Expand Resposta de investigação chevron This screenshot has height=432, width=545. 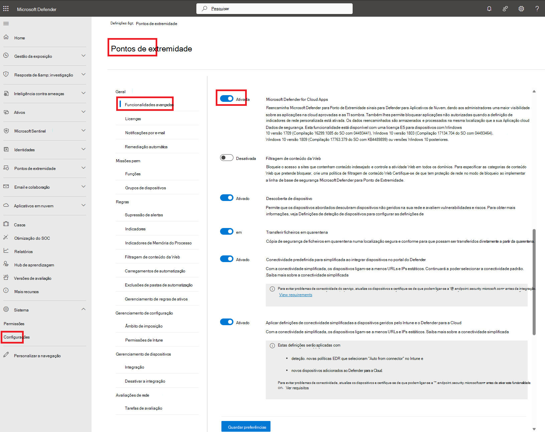coord(83,74)
